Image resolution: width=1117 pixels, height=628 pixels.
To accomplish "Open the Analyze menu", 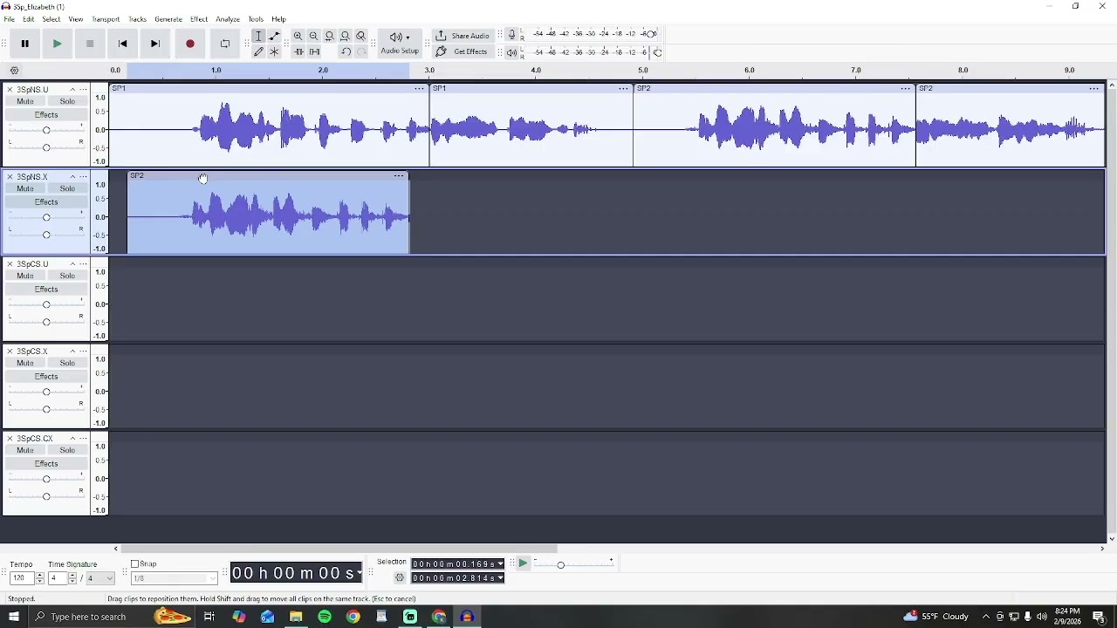I will coord(229,19).
